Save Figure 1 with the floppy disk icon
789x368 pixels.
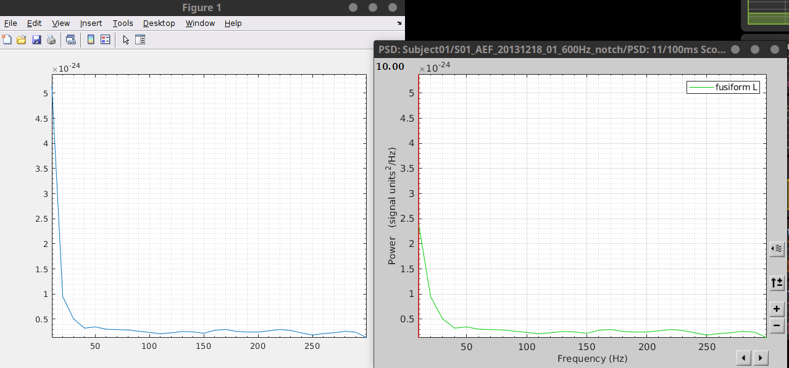click(36, 40)
